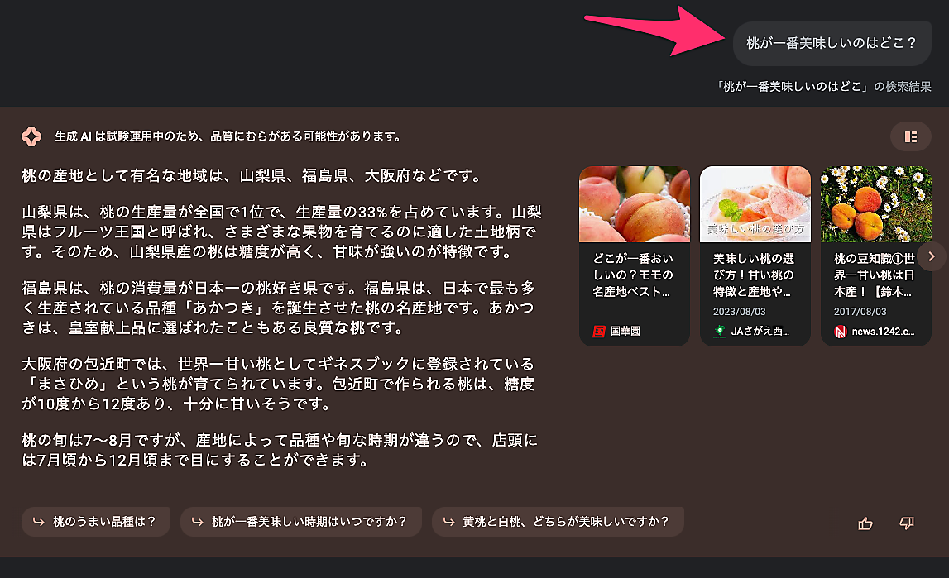Image resolution: width=949 pixels, height=578 pixels.
Task: Click the generative AI sparkle icon
Action: [31, 136]
